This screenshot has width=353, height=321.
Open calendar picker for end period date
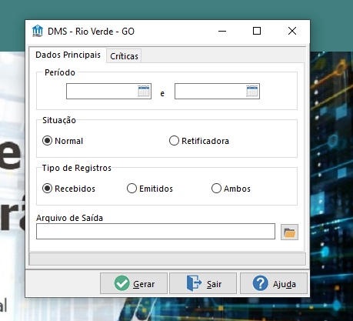coord(252,91)
